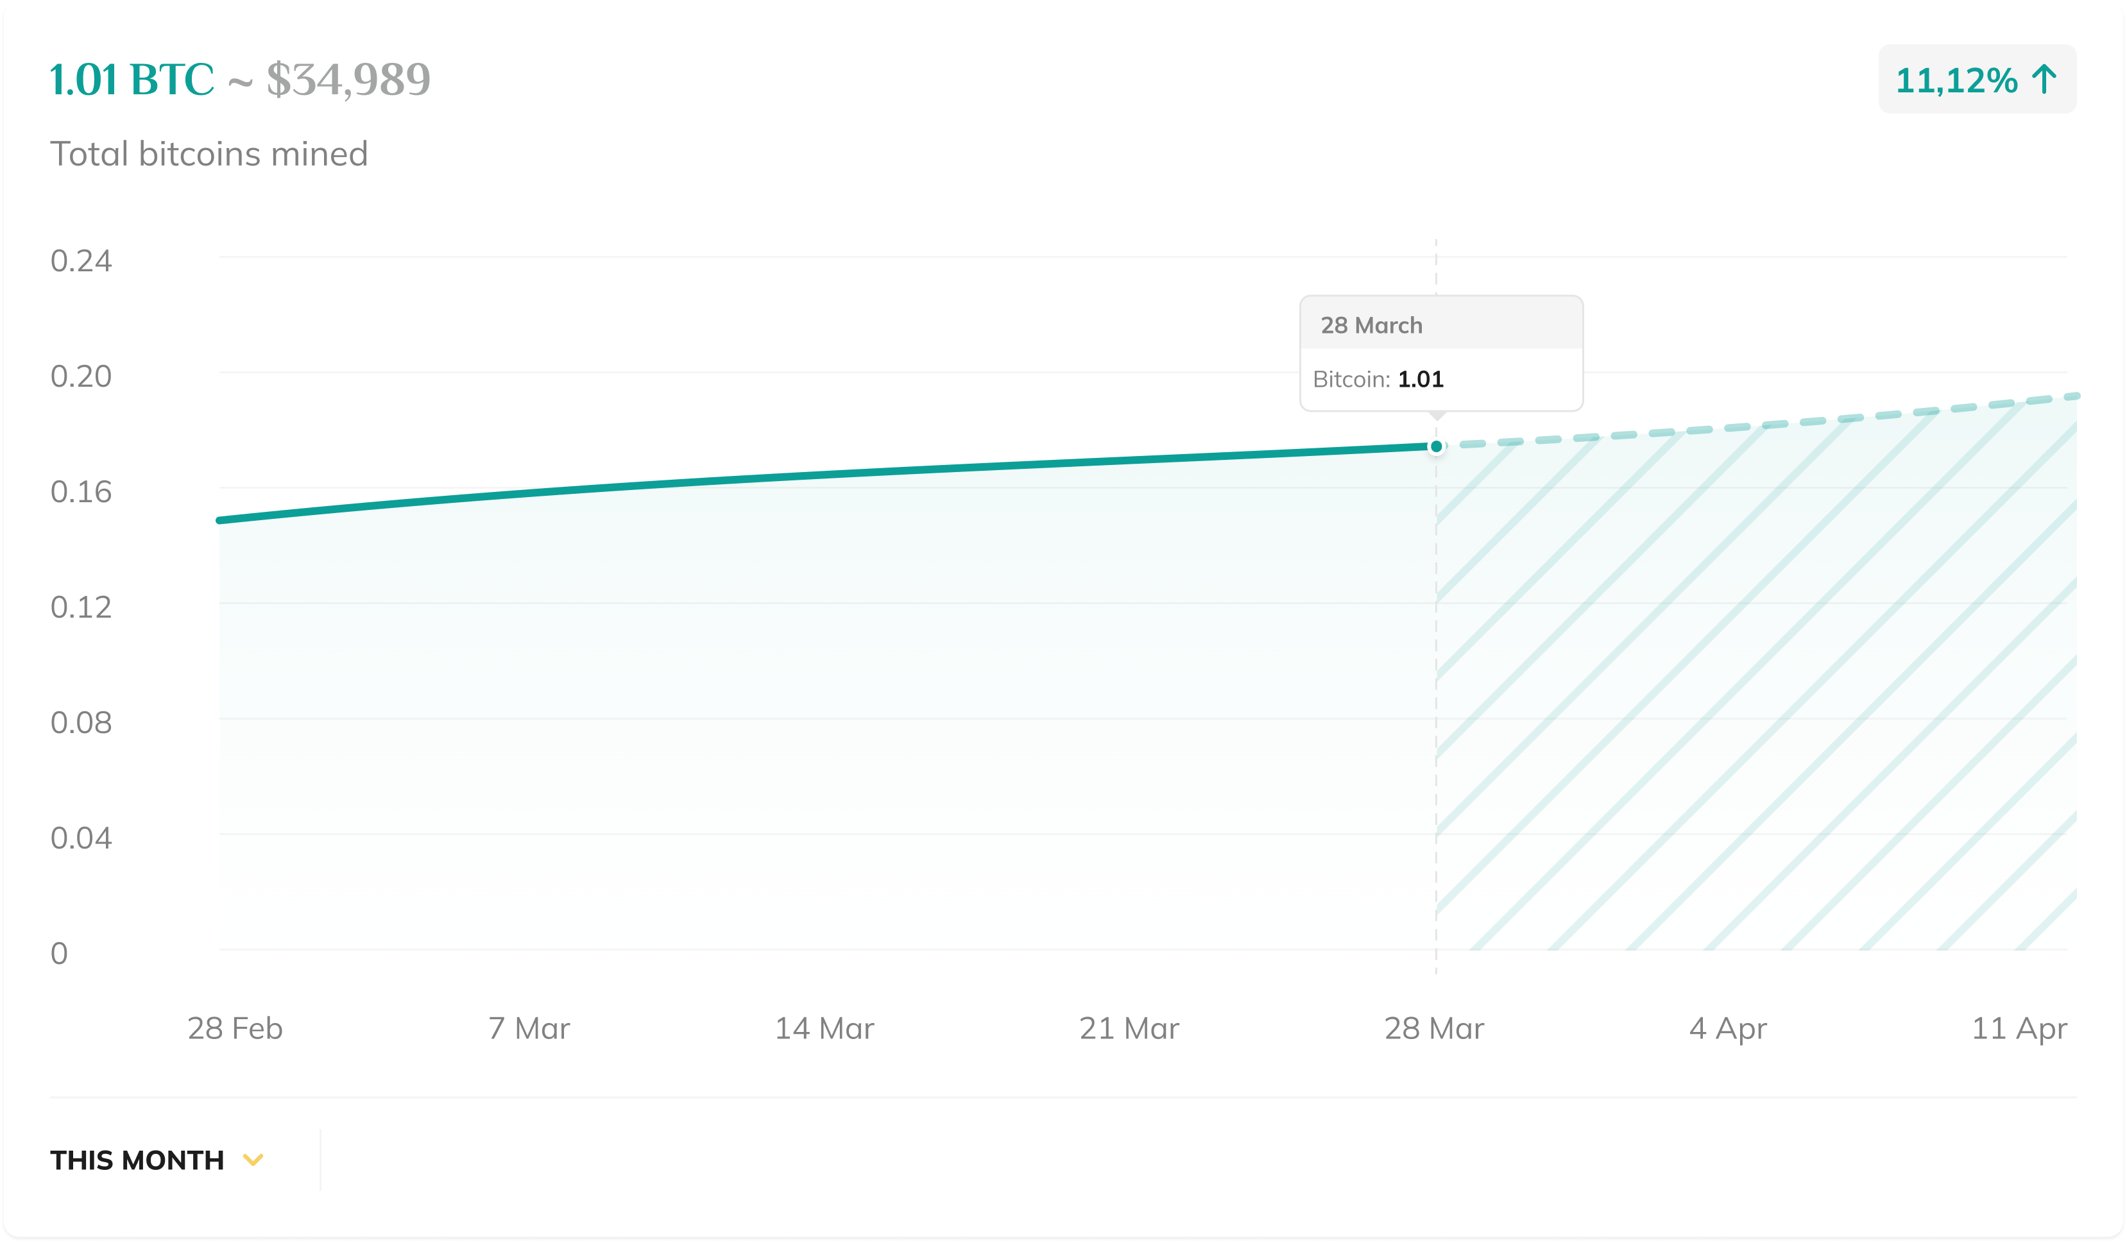Viewport: 2127px width, 1243px height.
Task: Select the 28 Feb x-axis label
Action: [x=235, y=1029]
